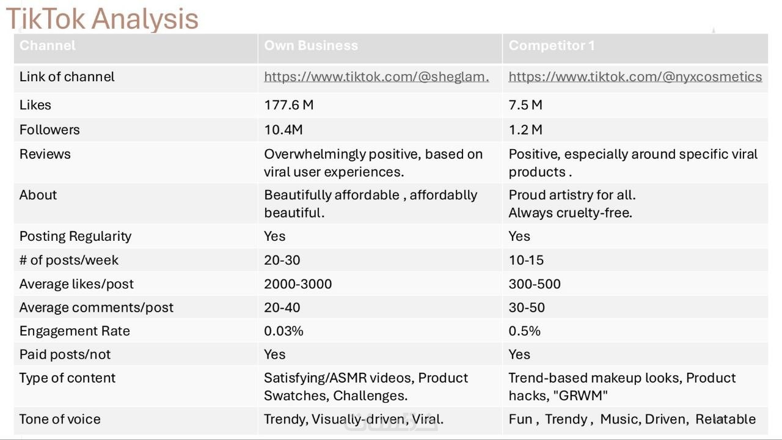This screenshot has width=782, height=440.
Task: Click the Overwhelmingly positive reviews cell
Action: coord(373,163)
